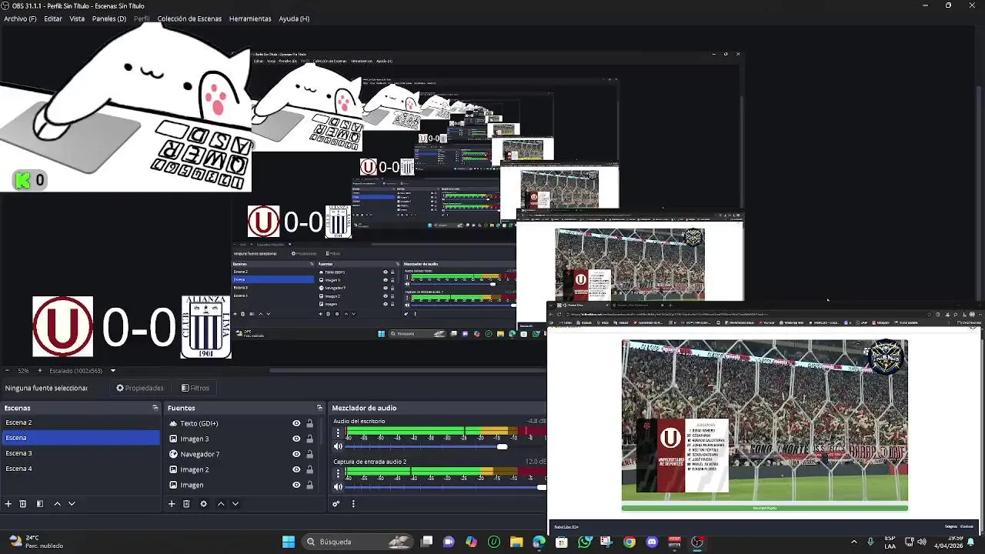This screenshot has width=985, height=554.
Task: Toggle visibility of bottom Imagen source
Action: pyautogui.click(x=296, y=485)
